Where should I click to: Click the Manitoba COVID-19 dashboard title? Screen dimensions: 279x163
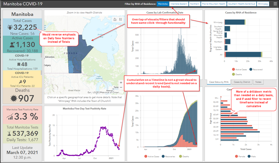tap(23, 4)
